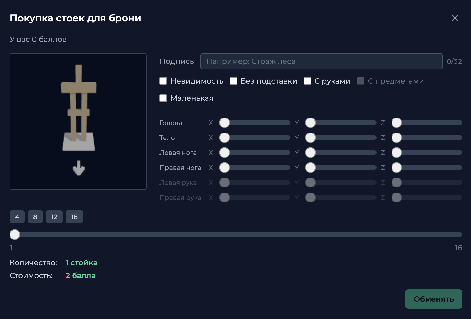Select quantity preset 8

coord(35,217)
